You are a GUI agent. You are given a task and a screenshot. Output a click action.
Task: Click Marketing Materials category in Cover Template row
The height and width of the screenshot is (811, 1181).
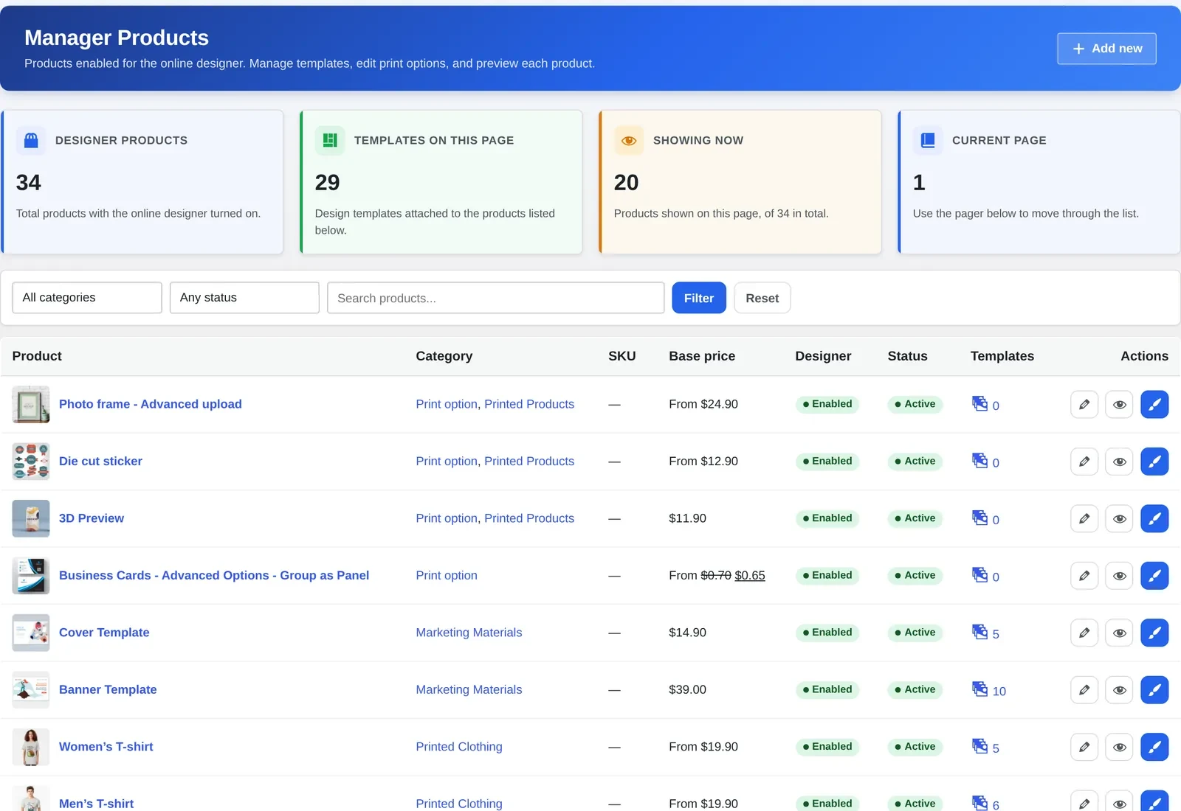point(469,633)
